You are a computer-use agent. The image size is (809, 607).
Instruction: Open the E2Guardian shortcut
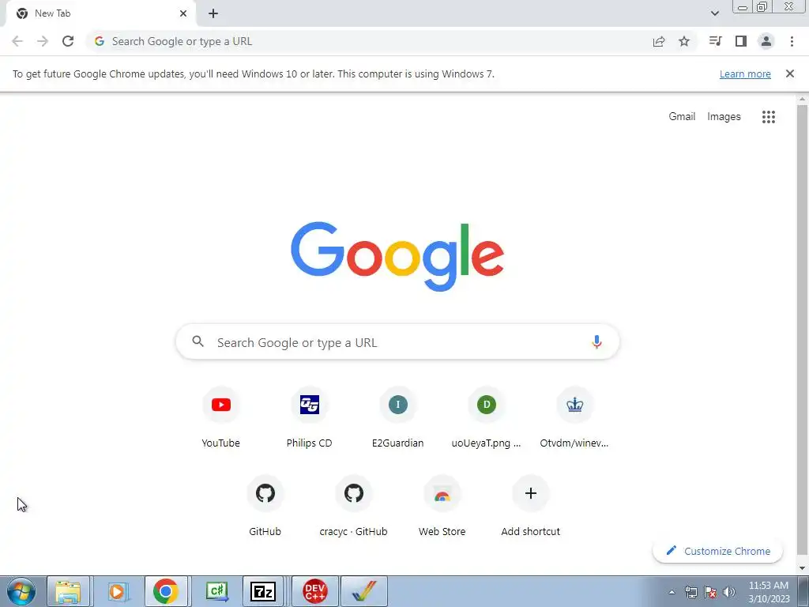[398, 419]
